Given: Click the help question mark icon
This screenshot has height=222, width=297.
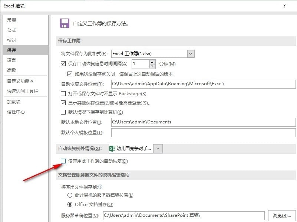Looking at the screenshot, I should 284,6.
